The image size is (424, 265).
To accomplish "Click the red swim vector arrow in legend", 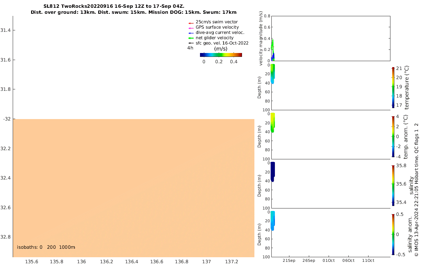I will pos(191,23).
